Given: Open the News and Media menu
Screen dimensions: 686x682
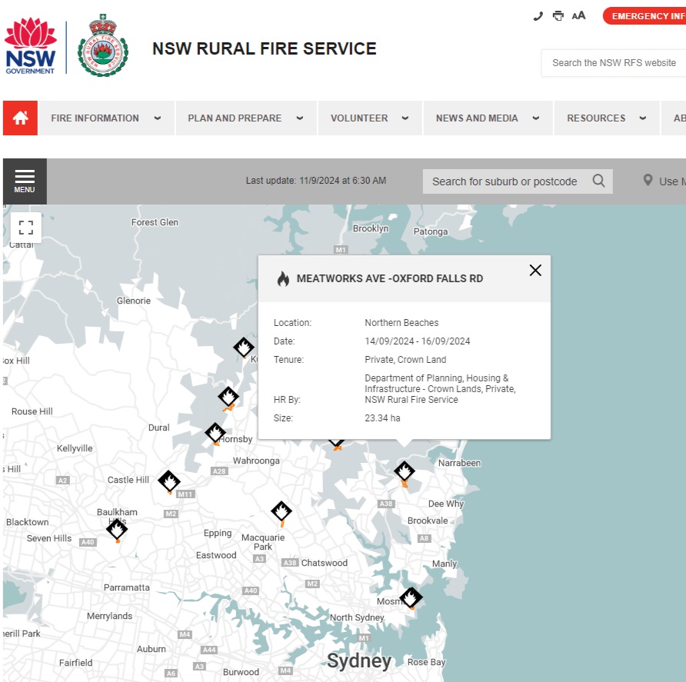Looking at the screenshot, I should 487,118.
